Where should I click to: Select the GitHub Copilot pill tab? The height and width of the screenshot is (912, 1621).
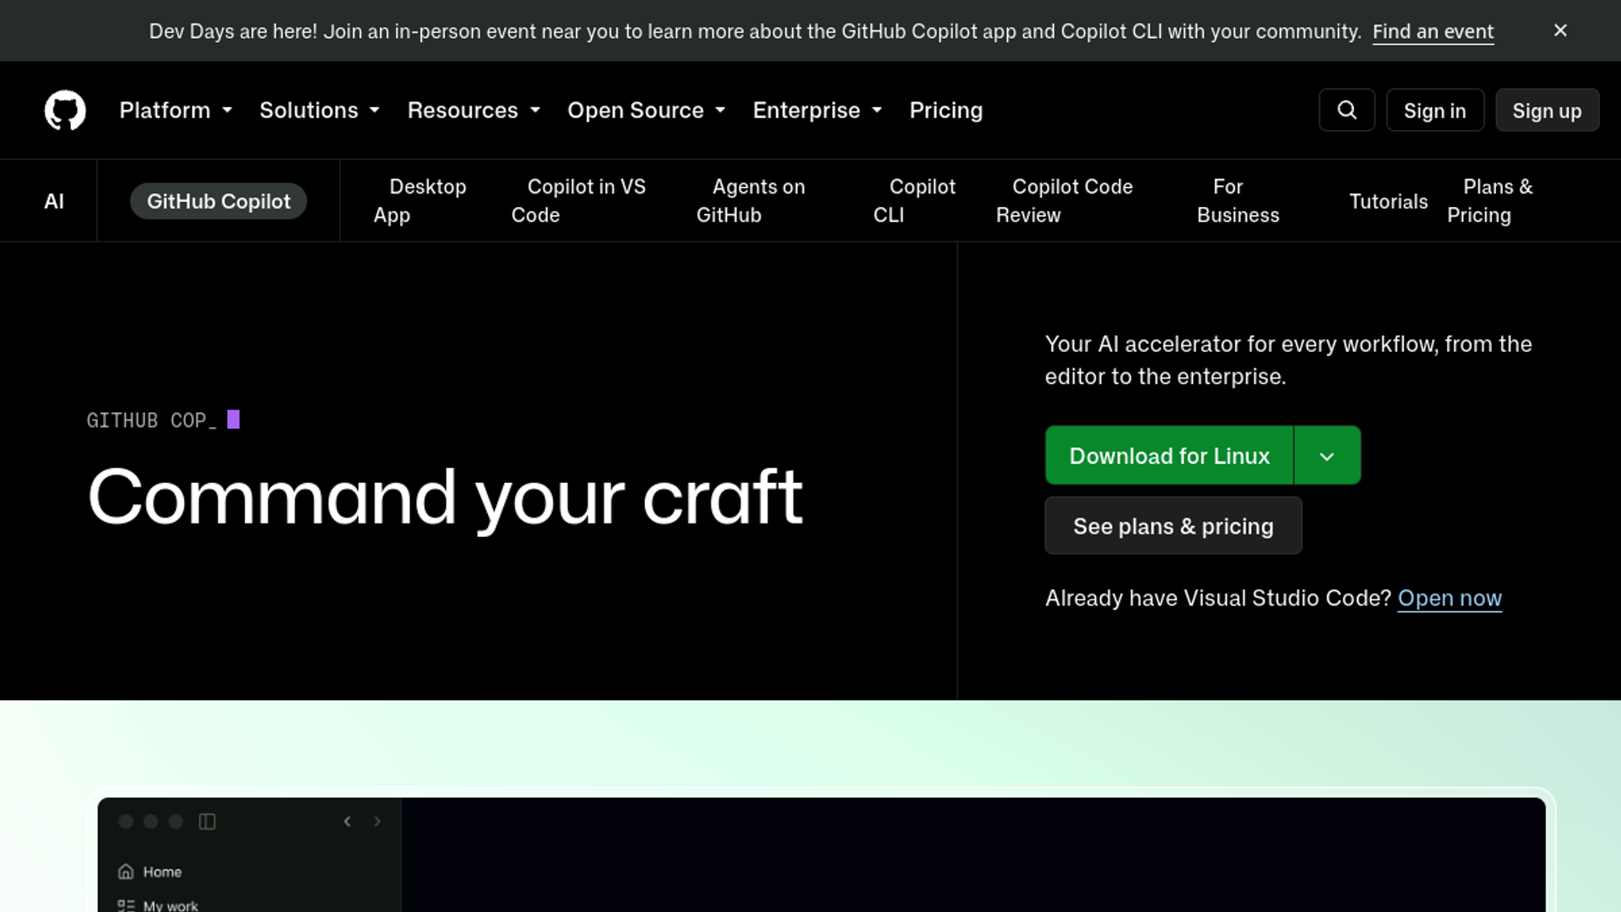[218, 201]
